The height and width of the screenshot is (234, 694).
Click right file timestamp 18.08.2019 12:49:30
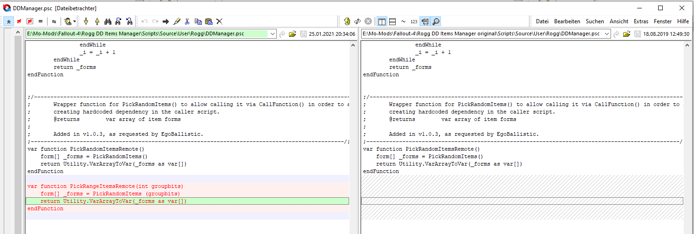667,34
